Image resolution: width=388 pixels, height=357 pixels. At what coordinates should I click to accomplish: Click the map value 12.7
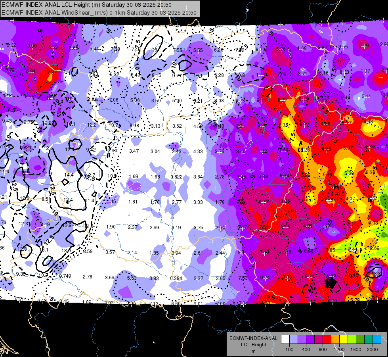tap(91, 175)
